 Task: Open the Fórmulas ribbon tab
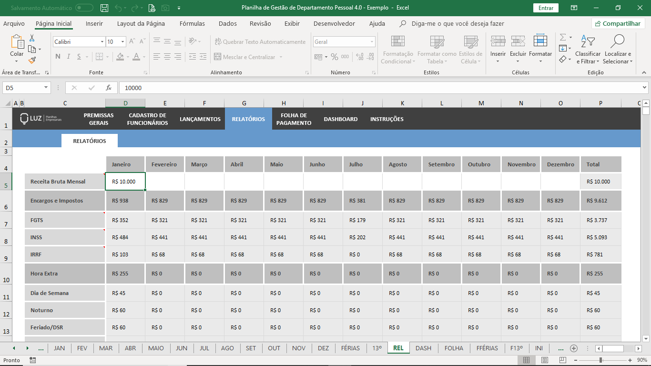(192, 23)
